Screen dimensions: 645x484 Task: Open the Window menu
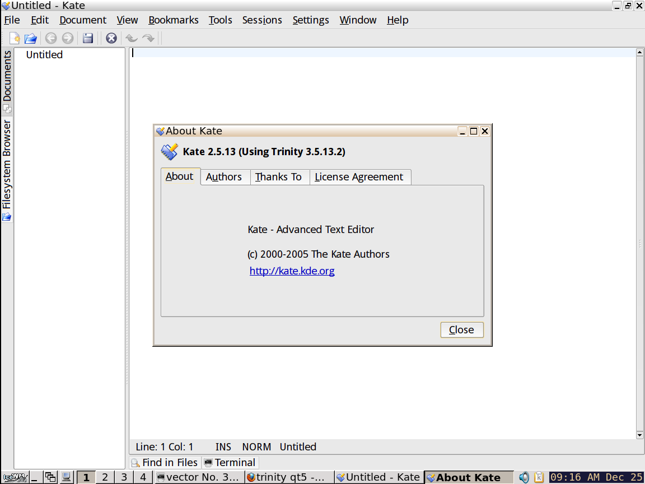coord(358,20)
